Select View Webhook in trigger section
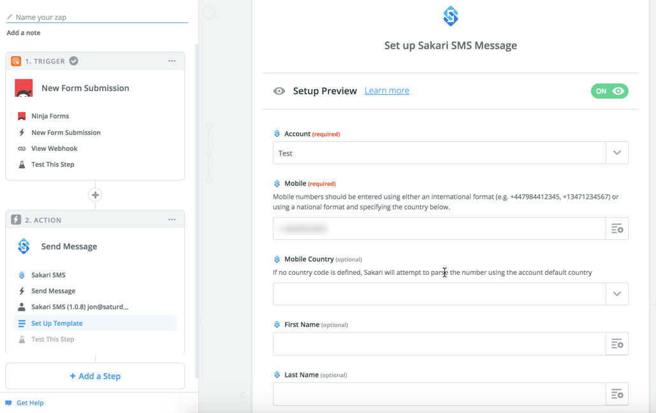Viewport: 656px width, 413px height. coord(54,148)
